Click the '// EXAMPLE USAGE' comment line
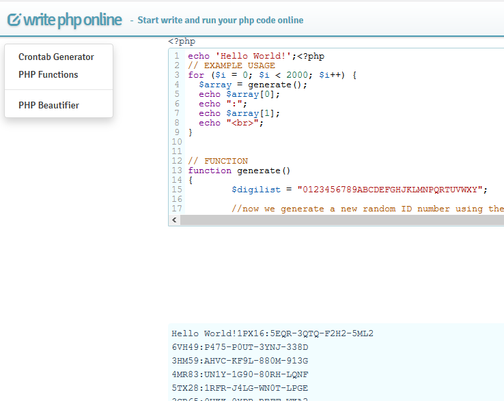The width and height of the screenshot is (504, 401). pos(232,65)
